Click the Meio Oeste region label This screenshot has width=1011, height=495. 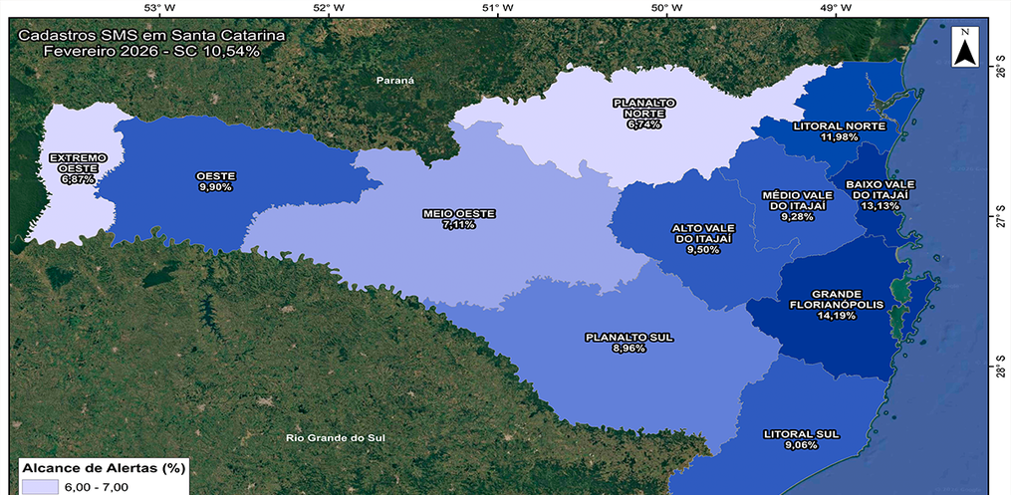pyautogui.click(x=458, y=219)
